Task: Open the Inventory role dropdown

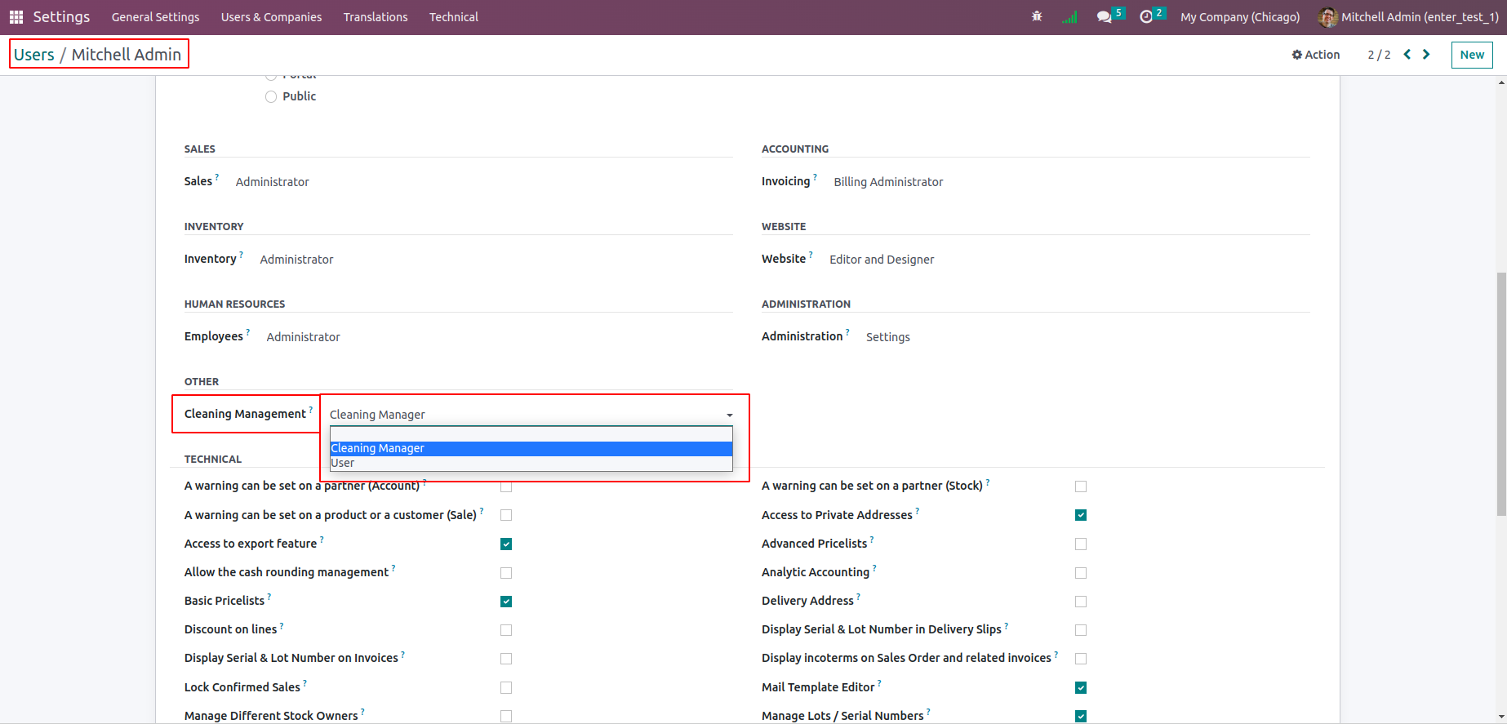Action: [x=296, y=260]
